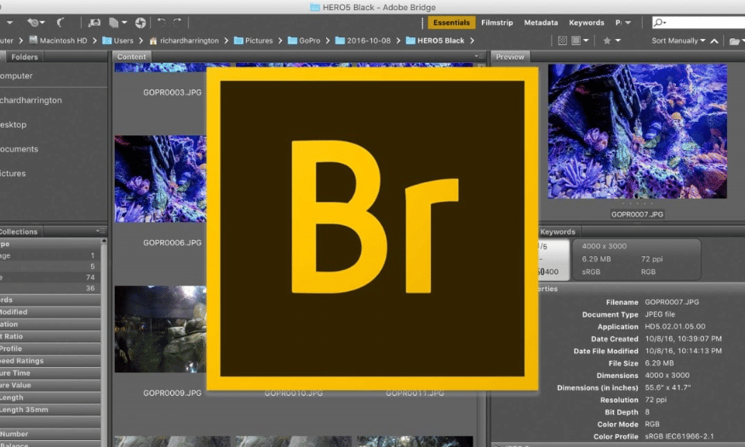Image resolution: width=745 pixels, height=447 pixels.
Task: Select the Preview panel tab
Action: [510, 56]
